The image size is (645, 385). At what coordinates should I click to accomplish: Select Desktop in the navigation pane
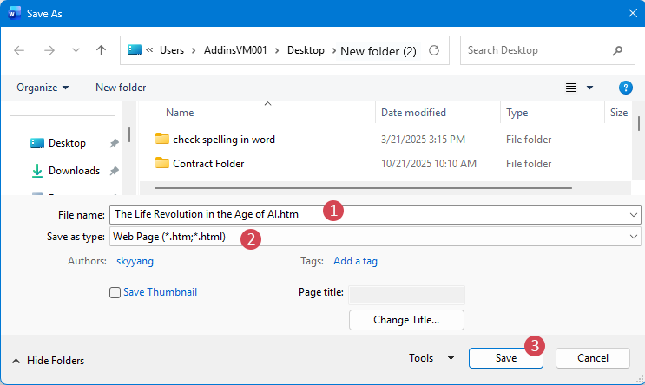[67, 143]
